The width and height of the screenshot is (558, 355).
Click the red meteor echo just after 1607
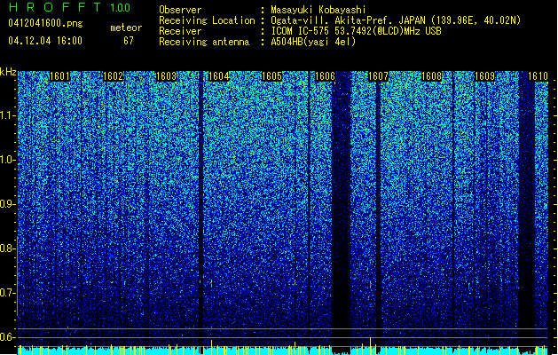click(x=371, y=284)
